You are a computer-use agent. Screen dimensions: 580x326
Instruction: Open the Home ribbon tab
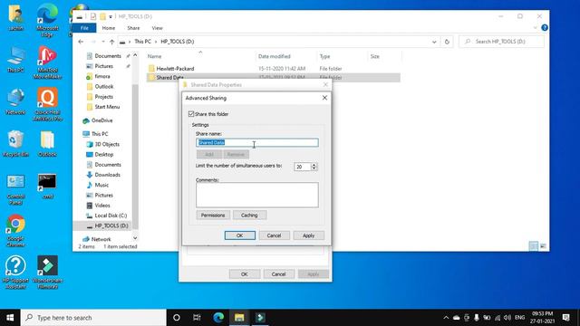pos(109,28)
